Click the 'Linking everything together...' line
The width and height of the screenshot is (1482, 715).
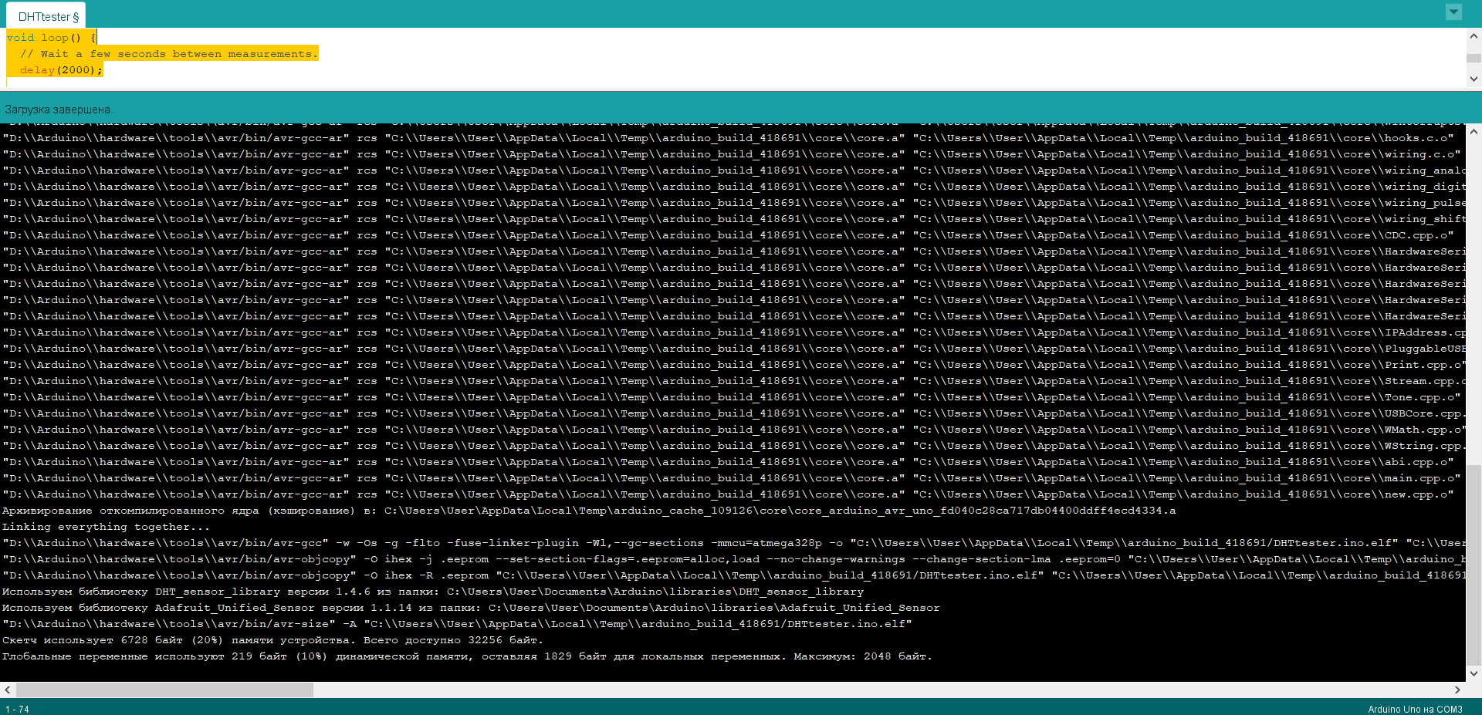pyautogui.click(x=106, y=527)
